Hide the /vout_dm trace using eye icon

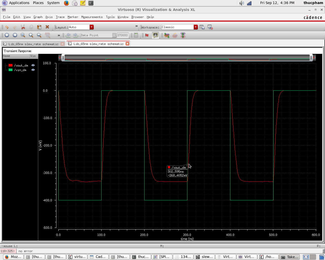coord(33,66)
